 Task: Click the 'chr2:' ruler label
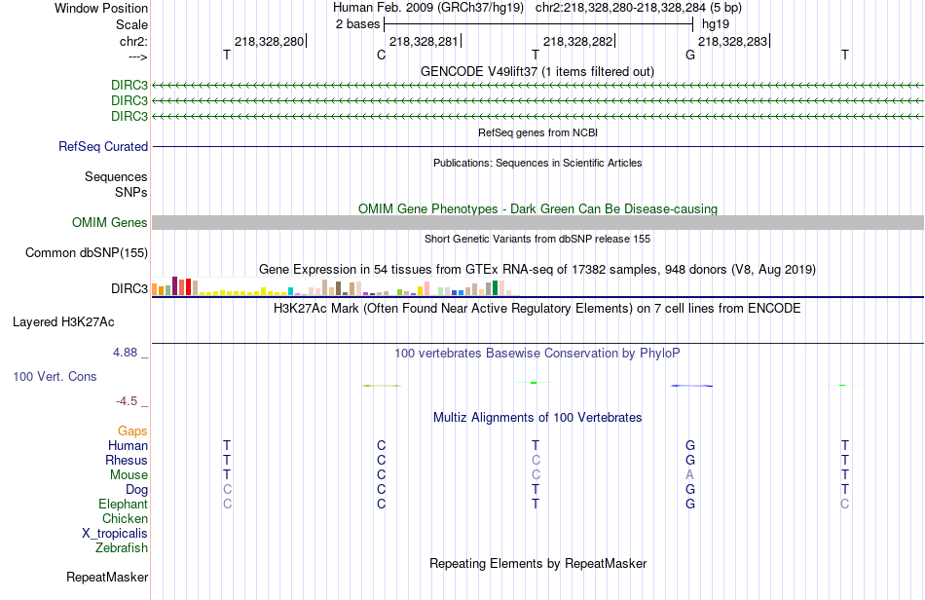click(133, 41)
